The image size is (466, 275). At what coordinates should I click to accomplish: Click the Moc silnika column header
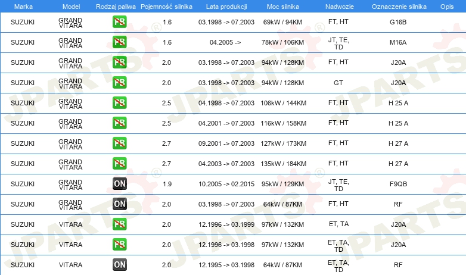point(283,7)
